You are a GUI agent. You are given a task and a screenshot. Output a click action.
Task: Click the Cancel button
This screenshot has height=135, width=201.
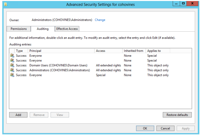[165, 128]
